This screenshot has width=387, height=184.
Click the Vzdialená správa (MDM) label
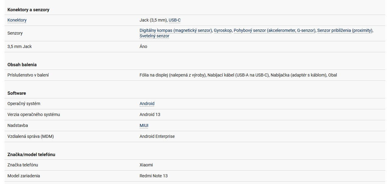point(30,136)
